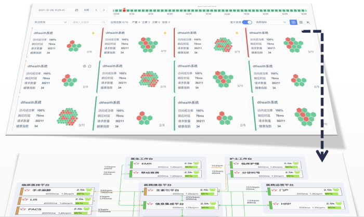
Task: Click the green host icon on 手术麻醉 node
Action: point(89,189)
